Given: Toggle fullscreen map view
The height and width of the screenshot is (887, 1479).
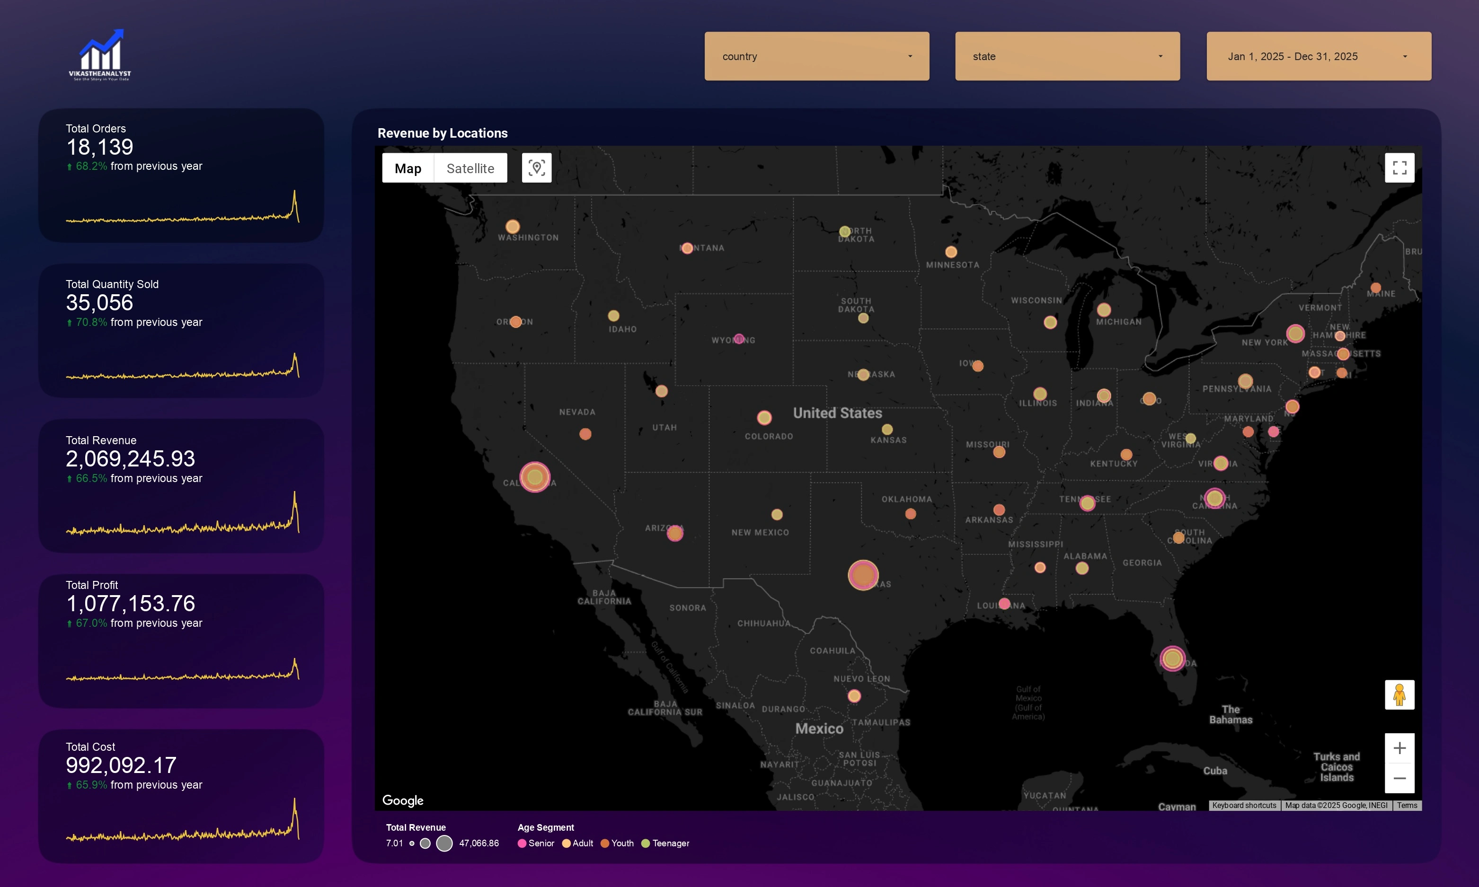Looking at the screenshot, I should click(1399, 168).
